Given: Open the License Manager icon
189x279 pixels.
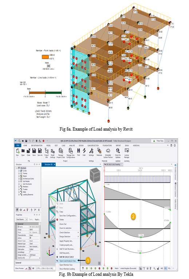Looking at the screenshot, I should [x=127, y=153].
